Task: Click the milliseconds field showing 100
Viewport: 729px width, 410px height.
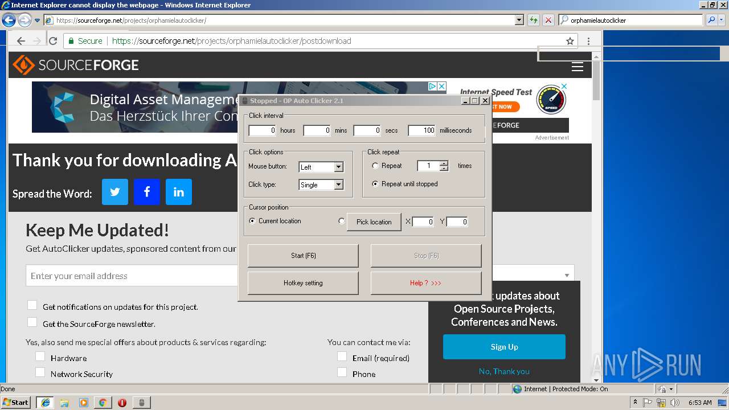Action: click(x=422, y=130)
